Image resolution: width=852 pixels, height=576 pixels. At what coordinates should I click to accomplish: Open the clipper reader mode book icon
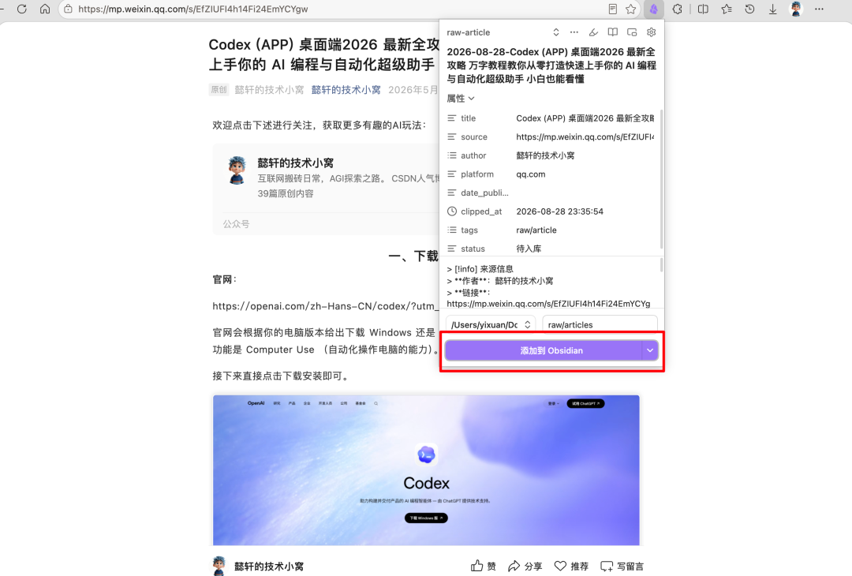612,32
